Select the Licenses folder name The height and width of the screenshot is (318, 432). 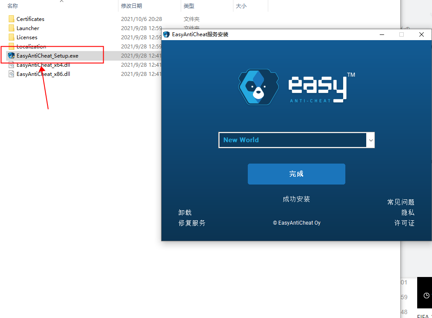tap(27, 37)
